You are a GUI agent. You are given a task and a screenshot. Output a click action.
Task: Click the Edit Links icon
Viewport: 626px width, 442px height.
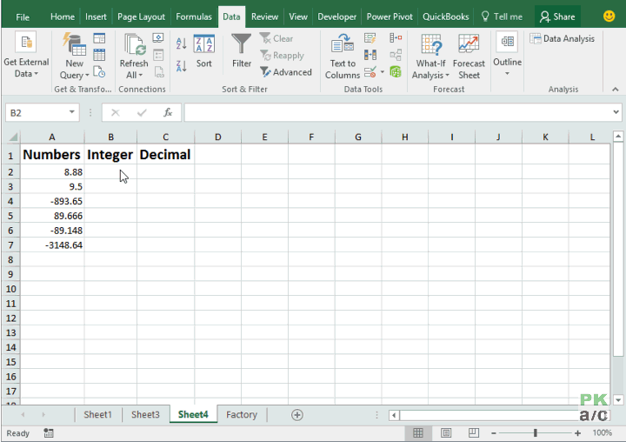coord(159,72)
